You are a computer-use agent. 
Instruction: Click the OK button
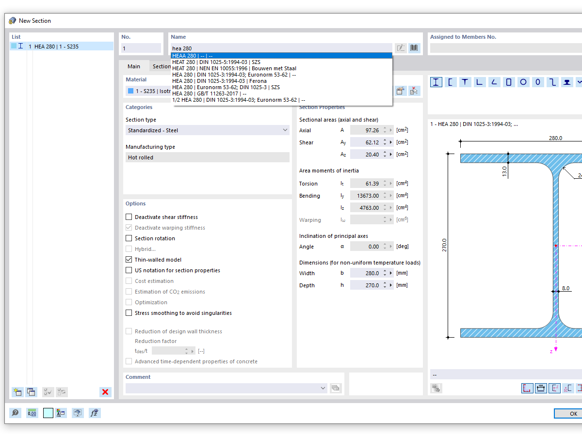pos(568,413)
